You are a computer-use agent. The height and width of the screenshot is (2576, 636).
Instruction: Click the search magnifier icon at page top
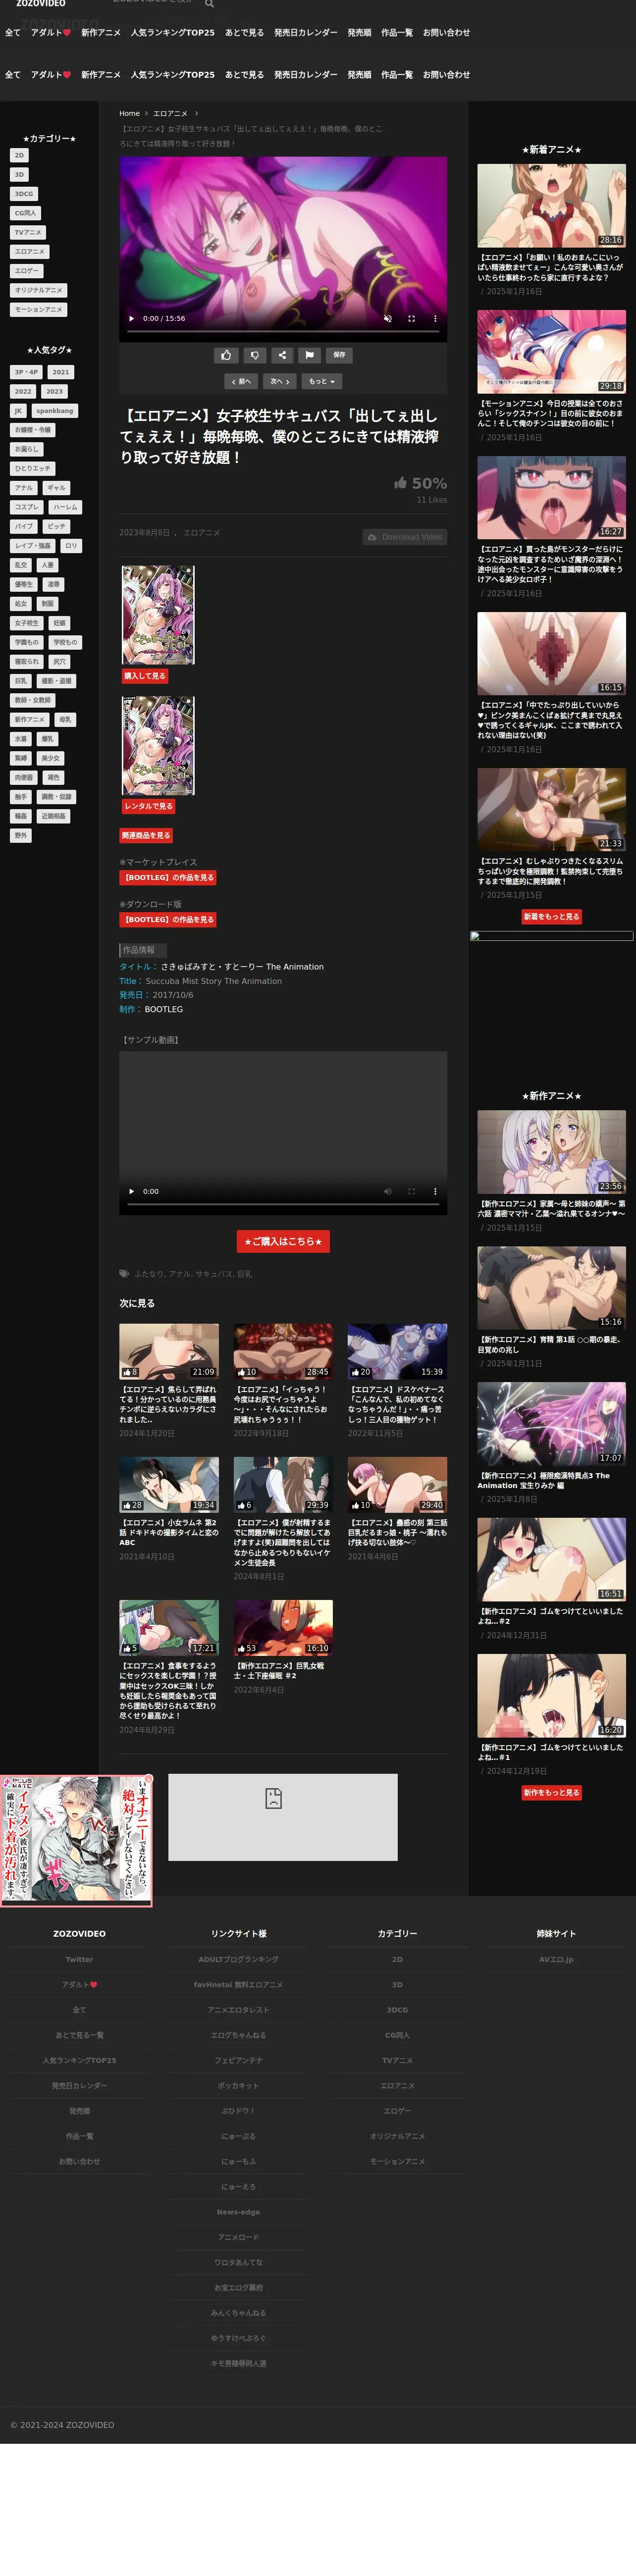coord(209,4)
